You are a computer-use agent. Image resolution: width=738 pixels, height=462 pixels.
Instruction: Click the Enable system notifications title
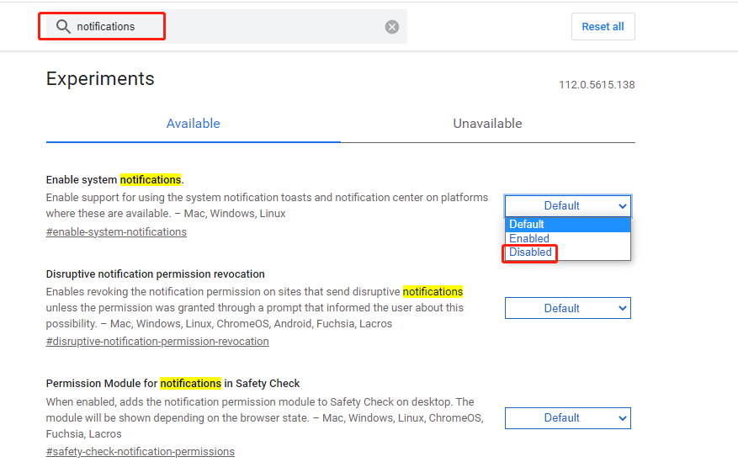[114, 179]
